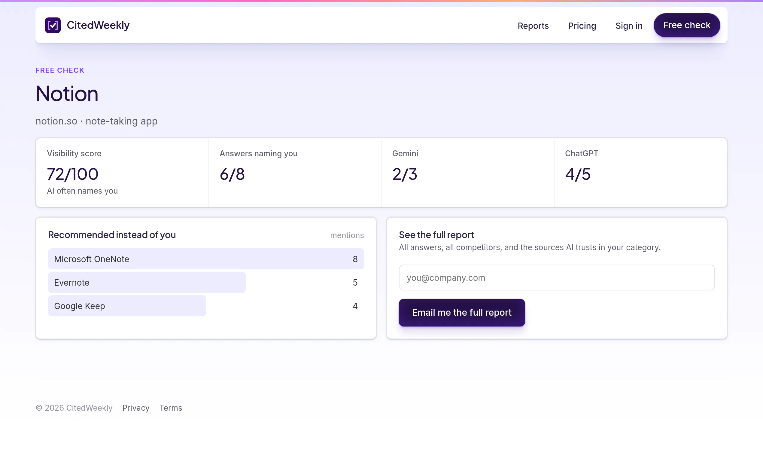The width and height of the screenshot is (763, 457).
Task: Go to the Pricing page
Action: click(x=582, y=26)
